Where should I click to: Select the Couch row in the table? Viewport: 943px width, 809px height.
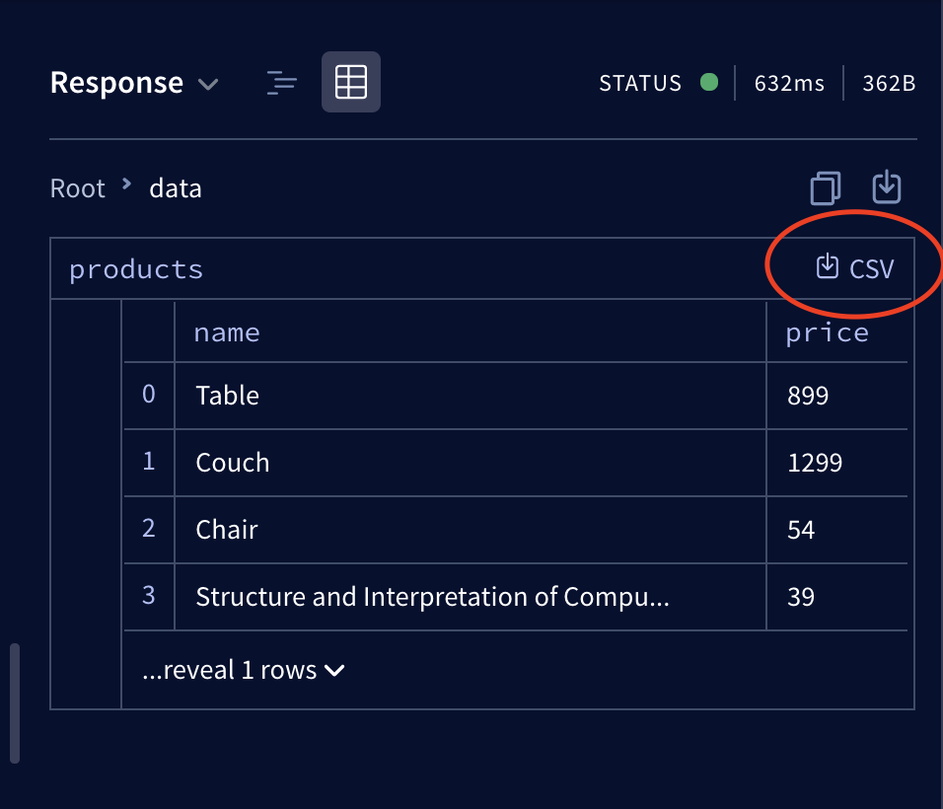click(232, 463)
